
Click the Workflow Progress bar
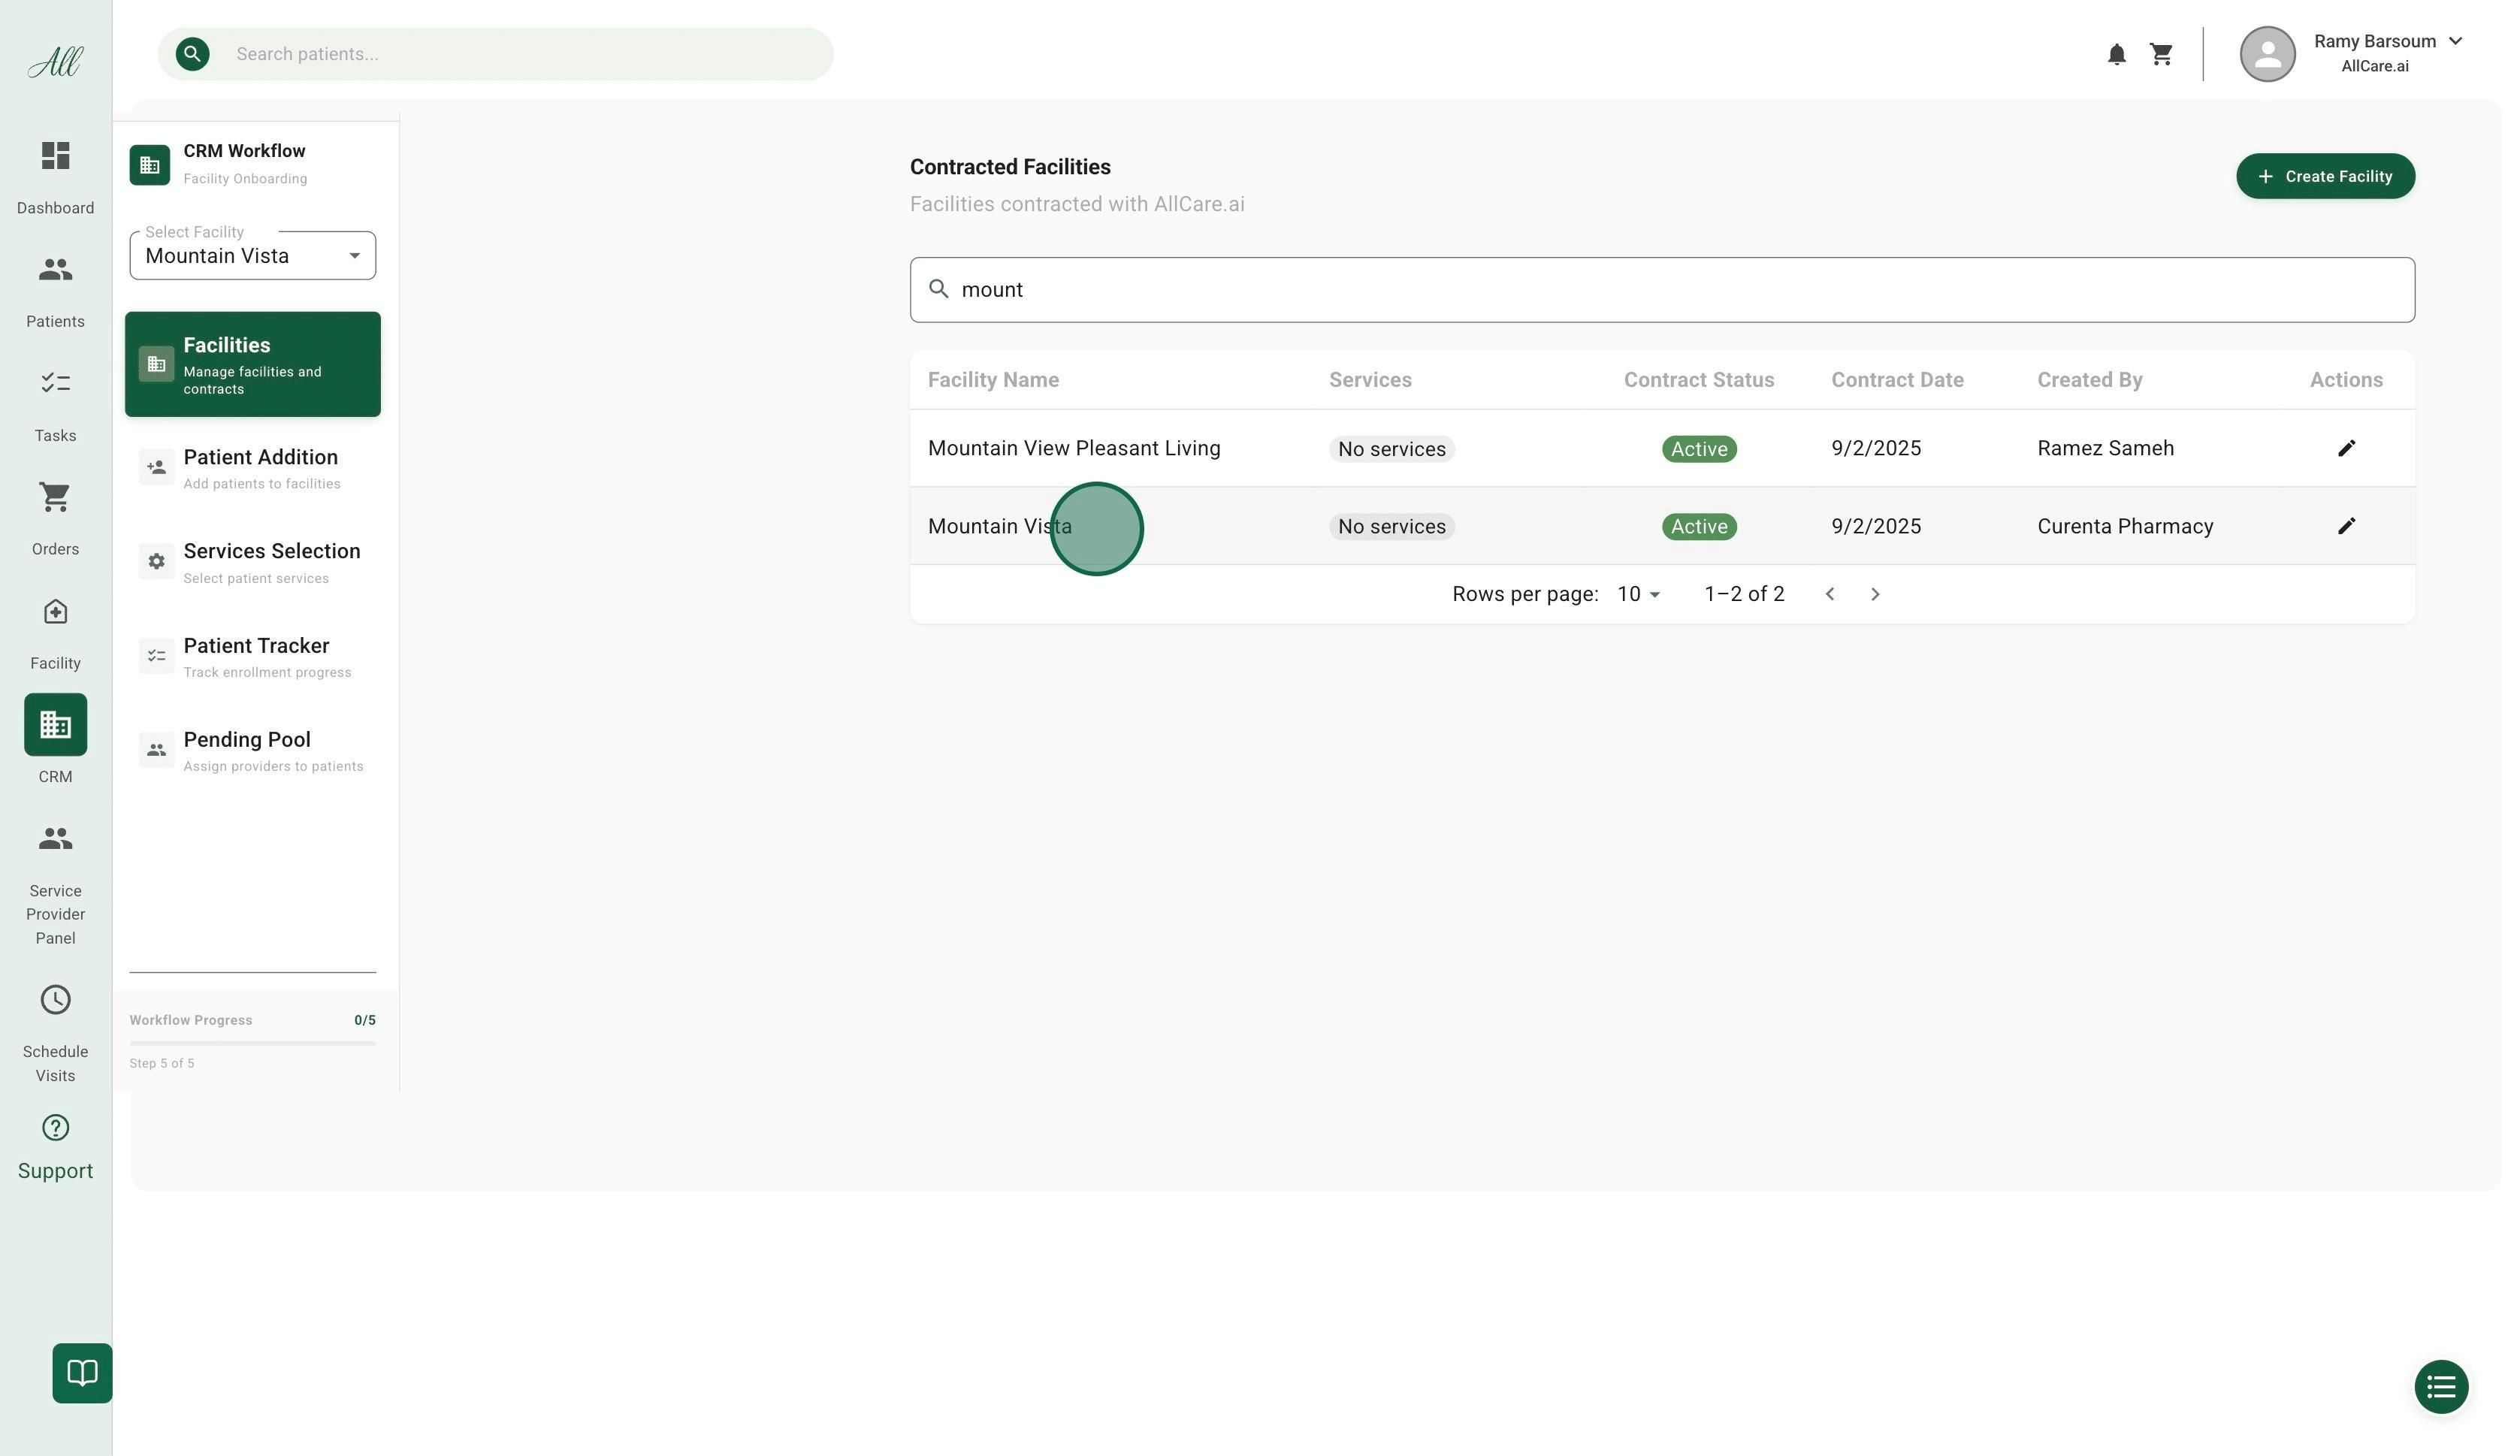point(252,1043)
